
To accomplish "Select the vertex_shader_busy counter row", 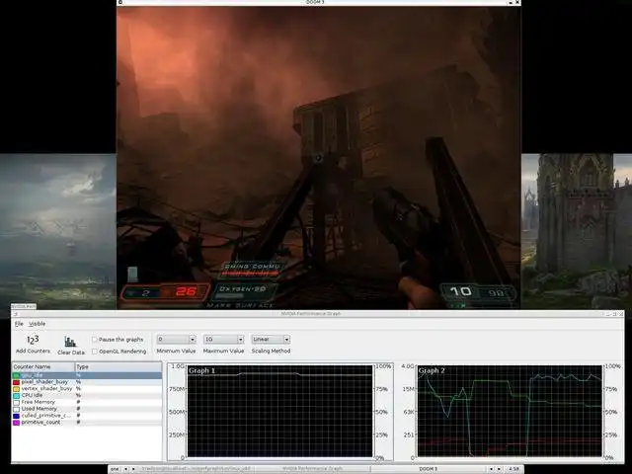I will [87, 388].
